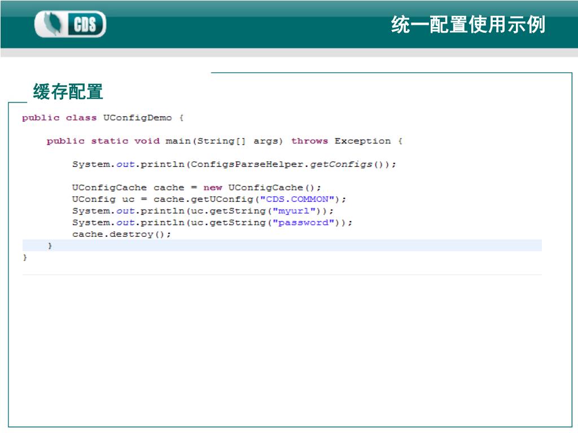
Task: Click the line 'UConfigCache cache = new UConfigCache();'
Action: (x=196, y=187)
